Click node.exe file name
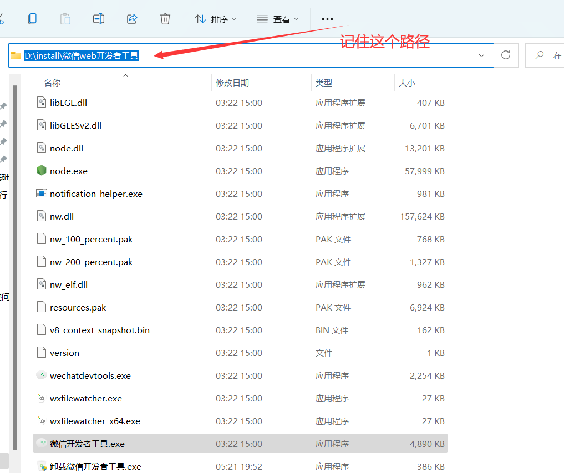This screenshot has width=564, height=473. pyautogui.click(x=69, y=171)
